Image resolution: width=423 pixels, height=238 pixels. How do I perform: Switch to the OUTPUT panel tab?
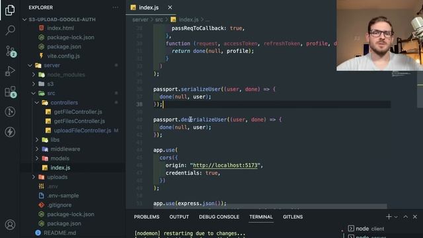179,217
